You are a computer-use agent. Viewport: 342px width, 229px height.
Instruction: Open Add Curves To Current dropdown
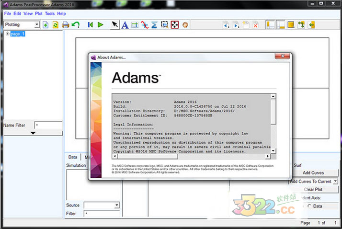tap(335, 181)
